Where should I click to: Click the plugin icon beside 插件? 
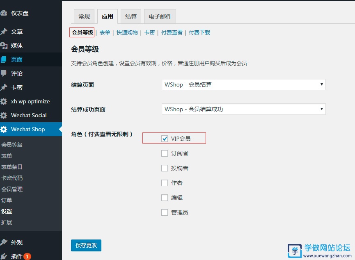coord(4,256)
